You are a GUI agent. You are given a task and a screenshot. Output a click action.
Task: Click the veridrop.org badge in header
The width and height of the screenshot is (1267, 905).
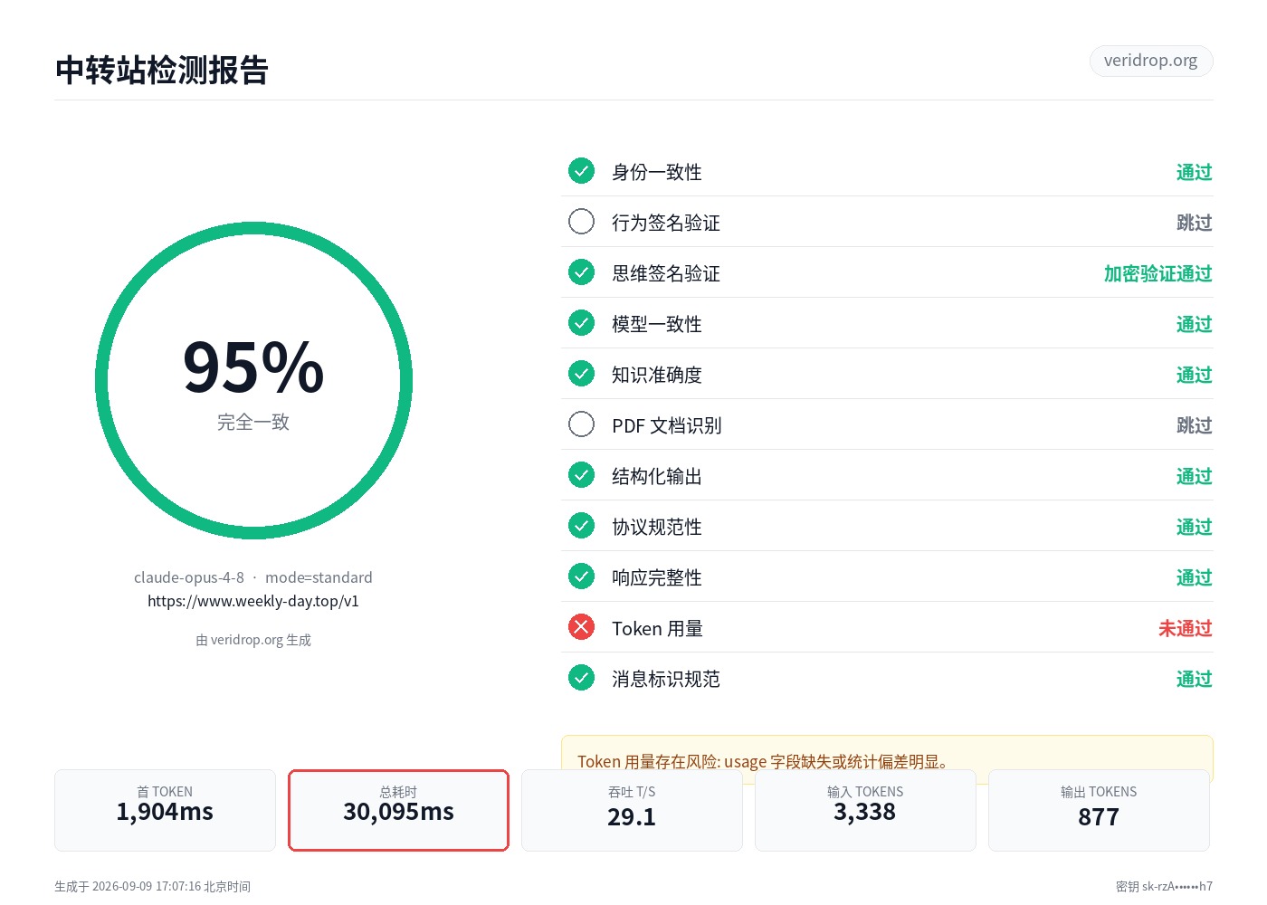pos(1150,61)
